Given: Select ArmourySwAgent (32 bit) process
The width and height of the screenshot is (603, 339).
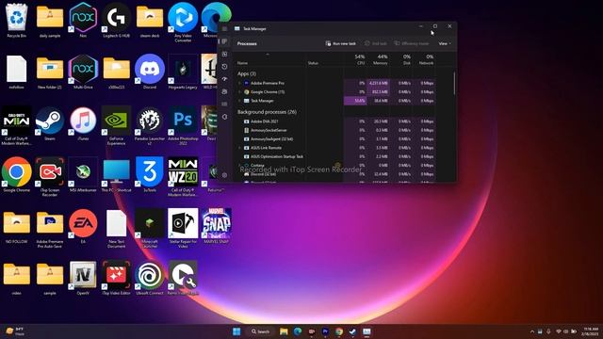Looking at the screenshot, I should pyautogui.click(x=335, y=138).
